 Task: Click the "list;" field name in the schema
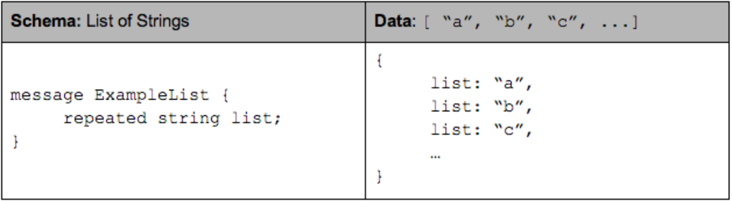pos(256,119)
